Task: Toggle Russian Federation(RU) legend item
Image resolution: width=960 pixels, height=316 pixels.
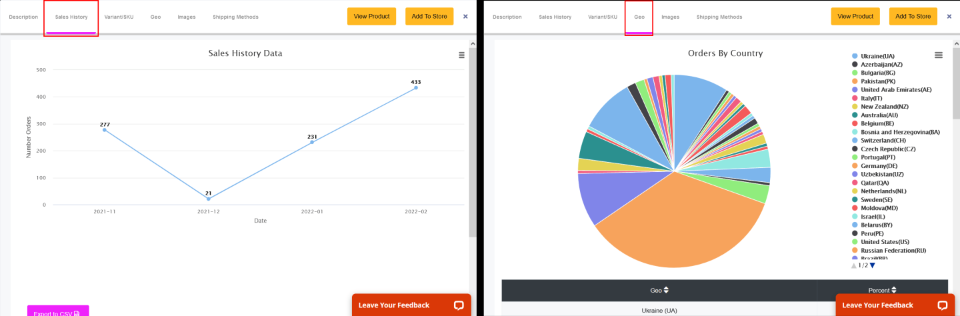Action: pos(893,251)
